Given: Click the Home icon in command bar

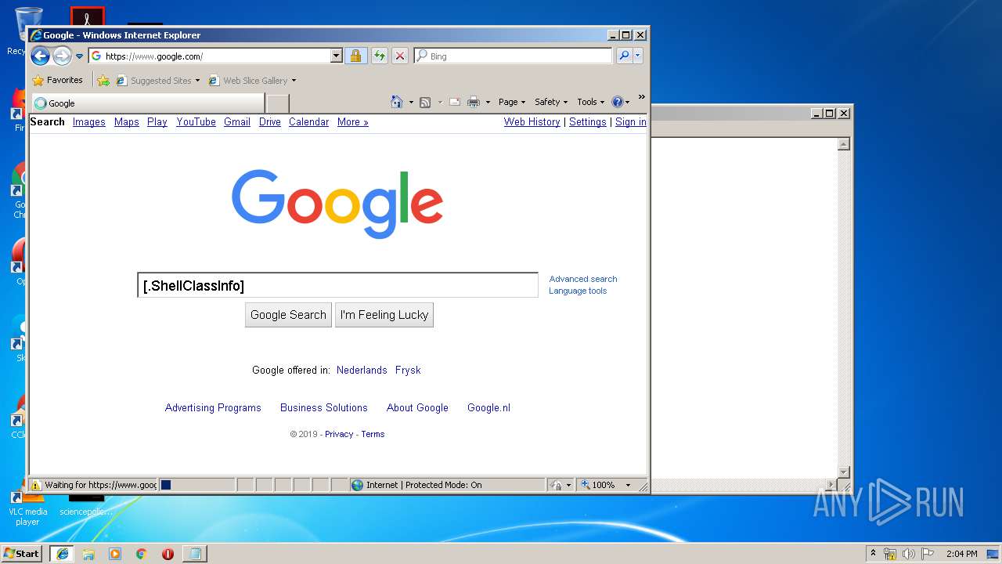Looking at the screenshot, I should pos(397,102).
